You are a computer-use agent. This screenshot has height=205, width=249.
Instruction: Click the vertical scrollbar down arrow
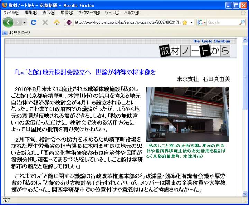(245, 194)
